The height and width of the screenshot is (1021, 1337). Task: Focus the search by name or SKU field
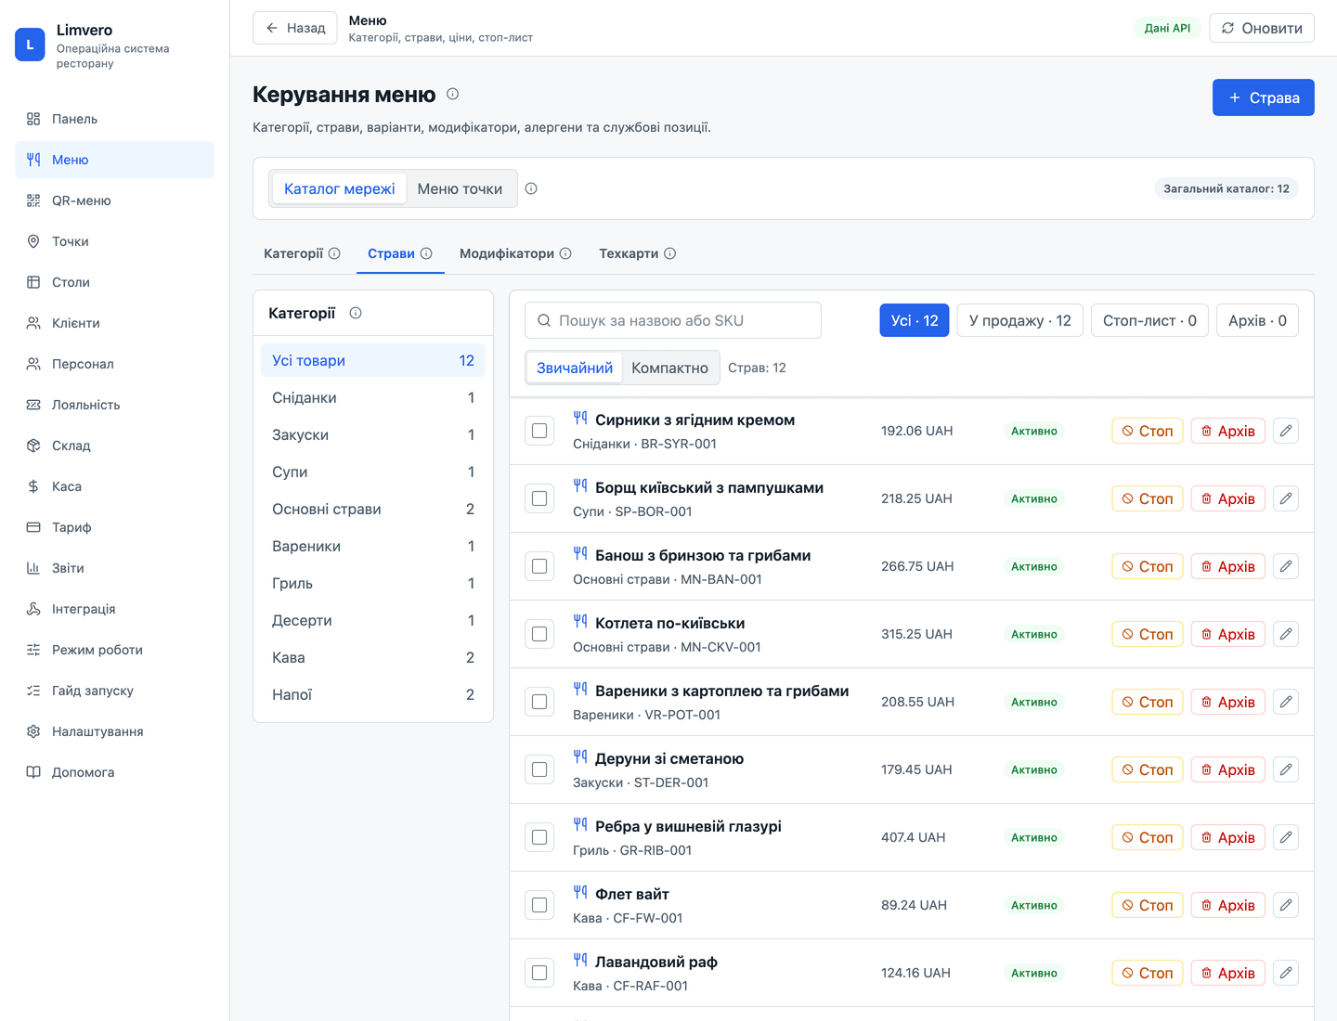673,320
